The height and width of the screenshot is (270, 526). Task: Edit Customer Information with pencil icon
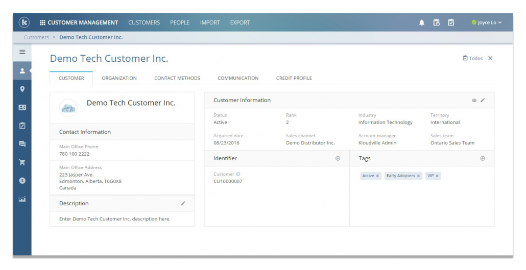tap(483, 100)
